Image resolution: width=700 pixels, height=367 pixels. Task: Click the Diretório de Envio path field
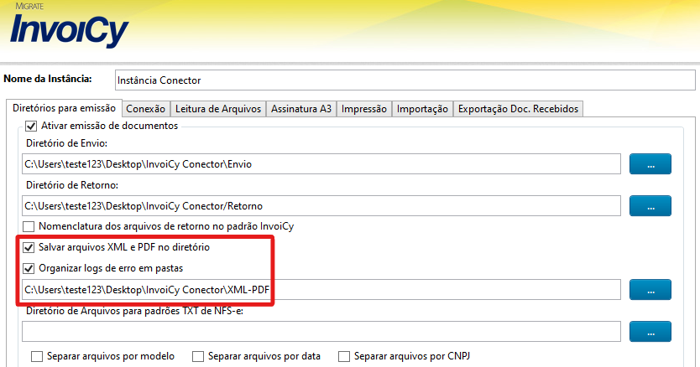[321, 164]
